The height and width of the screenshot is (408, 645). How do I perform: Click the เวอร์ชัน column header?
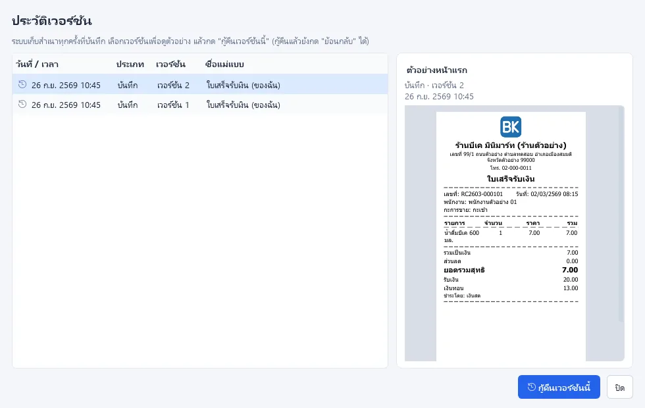click(x=170, y=64)
